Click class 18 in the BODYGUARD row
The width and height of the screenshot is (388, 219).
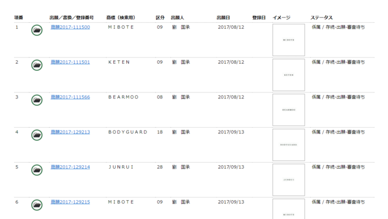[x=160, y=132]
